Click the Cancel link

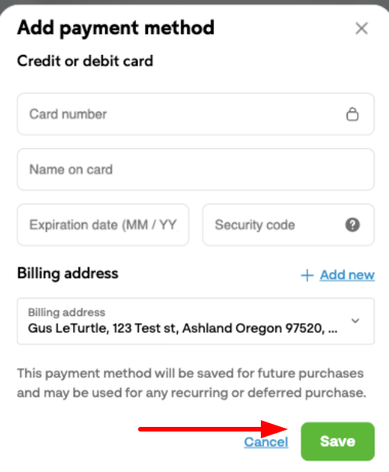266,442
